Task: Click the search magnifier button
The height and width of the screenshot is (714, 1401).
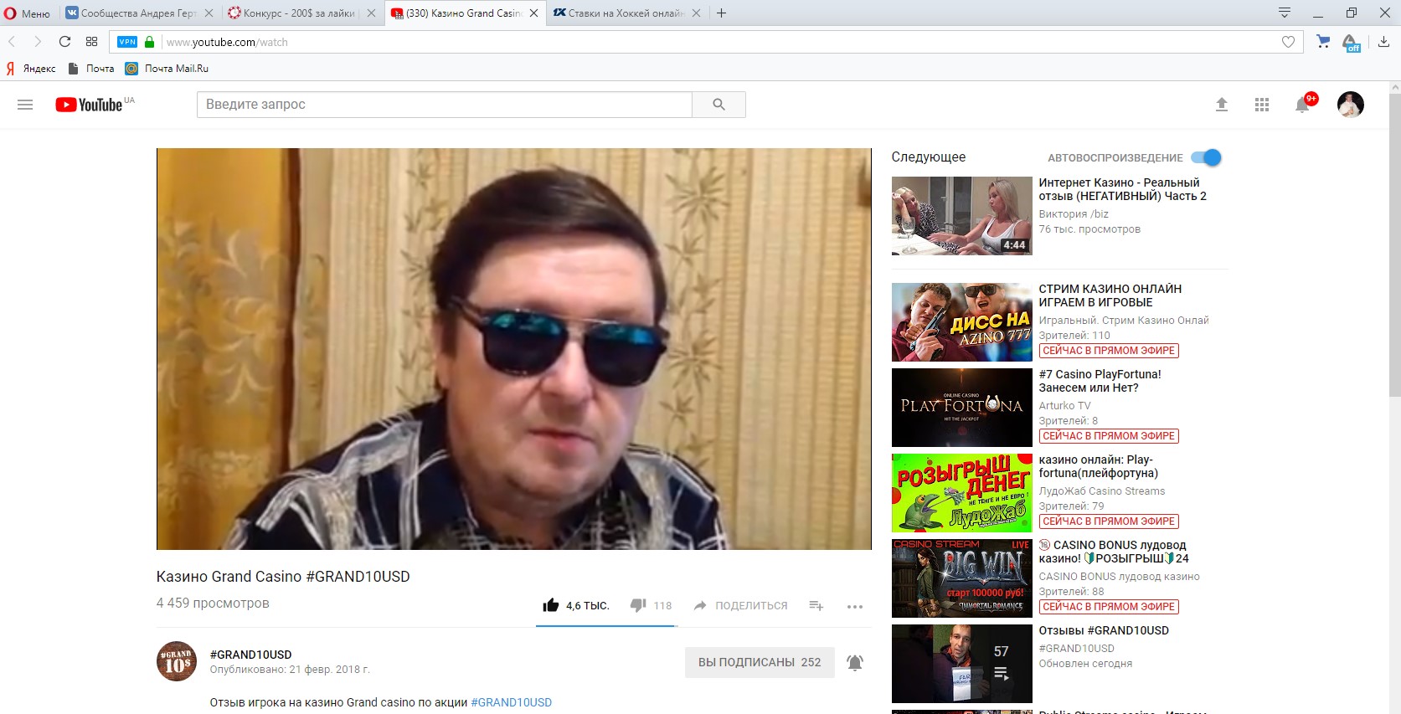Action: [719, 105]
